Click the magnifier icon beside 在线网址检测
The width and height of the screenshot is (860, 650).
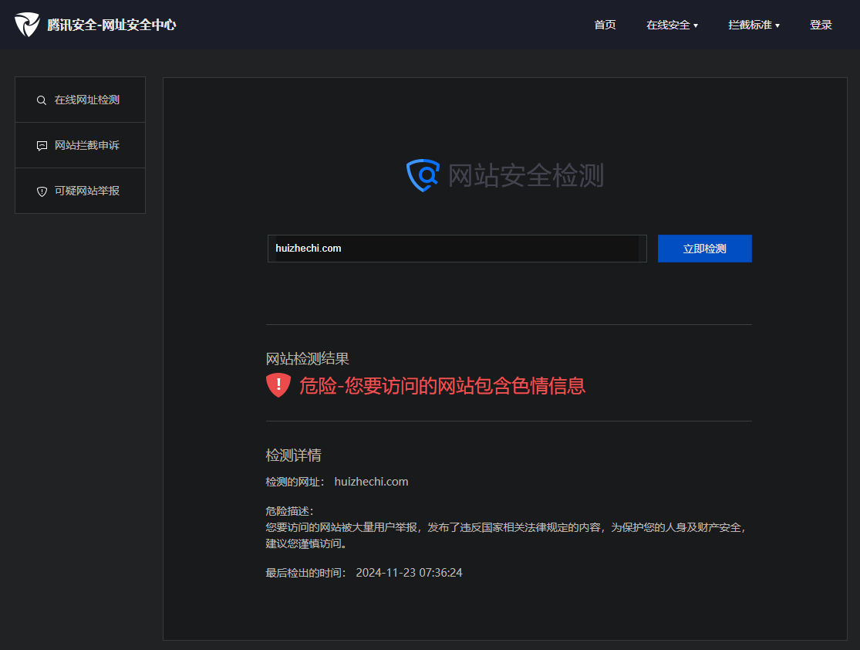(42, 100)
